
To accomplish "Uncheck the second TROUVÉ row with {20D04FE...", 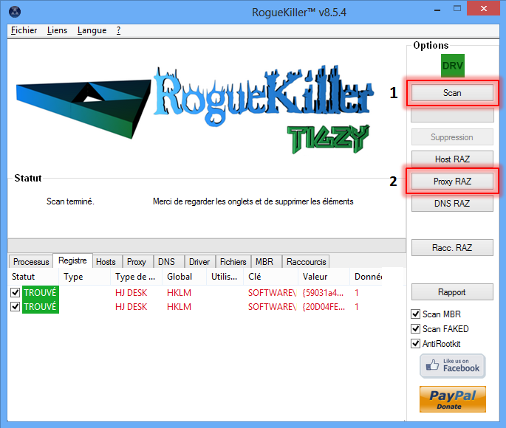I will [x=16, y=306].
